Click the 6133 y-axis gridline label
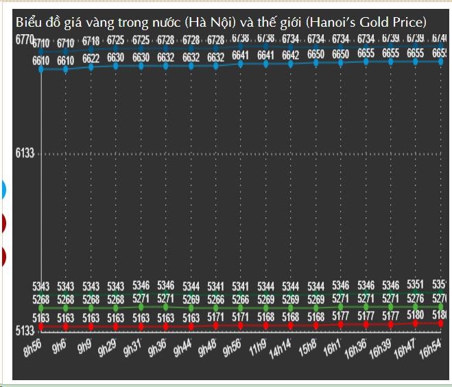The width and height of the screenshot is (452, 387). coord(25,154)
